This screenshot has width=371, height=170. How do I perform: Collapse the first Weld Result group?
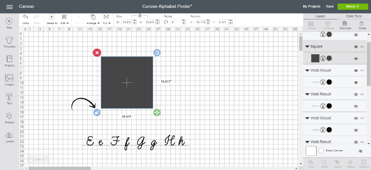point(307,70)
